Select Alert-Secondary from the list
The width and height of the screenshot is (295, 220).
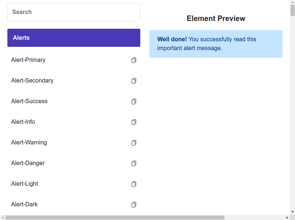32,81
